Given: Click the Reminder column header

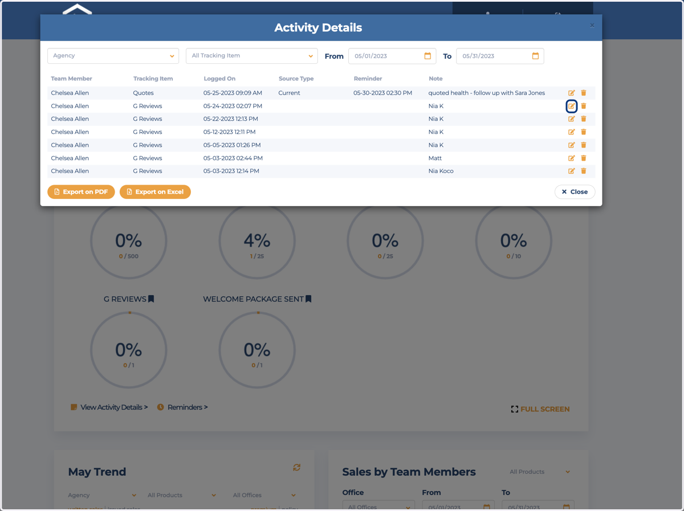Looking at the screenshot, I should pyautogui.click(x=368, y=79).
